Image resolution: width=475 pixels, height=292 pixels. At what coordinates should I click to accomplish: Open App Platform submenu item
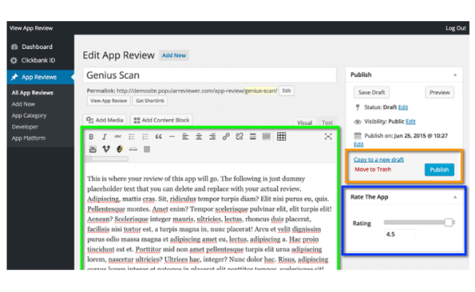(x=28, y=138)
